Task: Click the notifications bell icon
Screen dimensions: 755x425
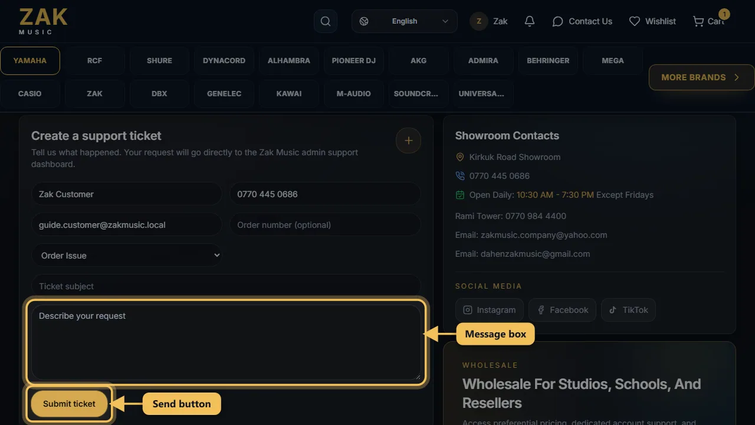Action: (530, 21)
